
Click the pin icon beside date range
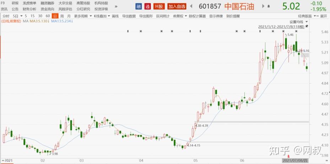coord(307,26)
